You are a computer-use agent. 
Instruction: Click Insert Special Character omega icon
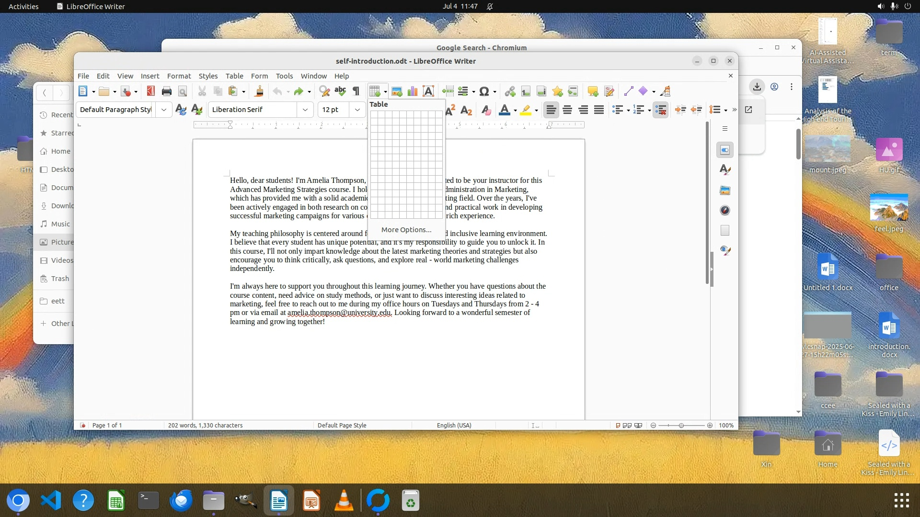tap(484, 91)
